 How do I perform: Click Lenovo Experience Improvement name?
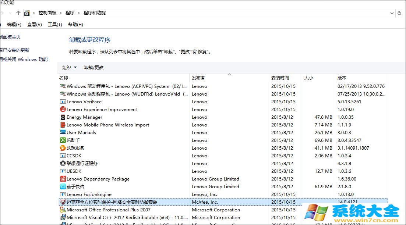click(102, 110)
